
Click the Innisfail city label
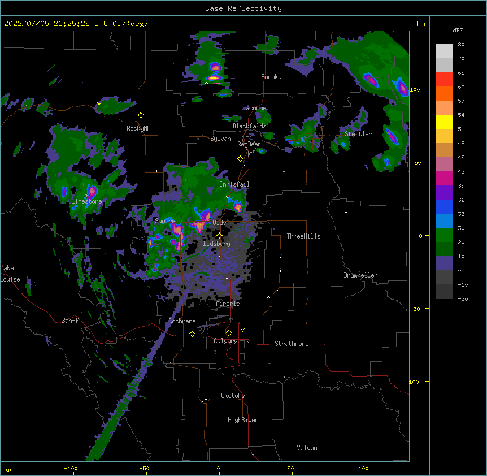(234, 184)
